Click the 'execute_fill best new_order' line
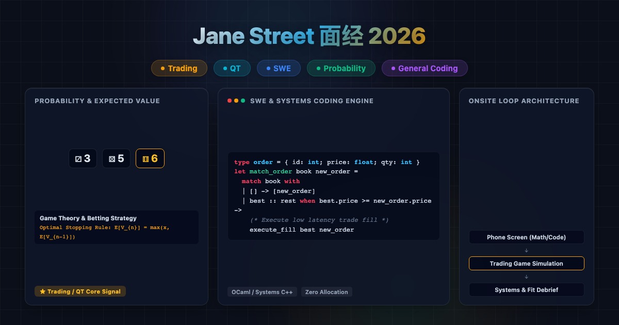 (302, 230)
